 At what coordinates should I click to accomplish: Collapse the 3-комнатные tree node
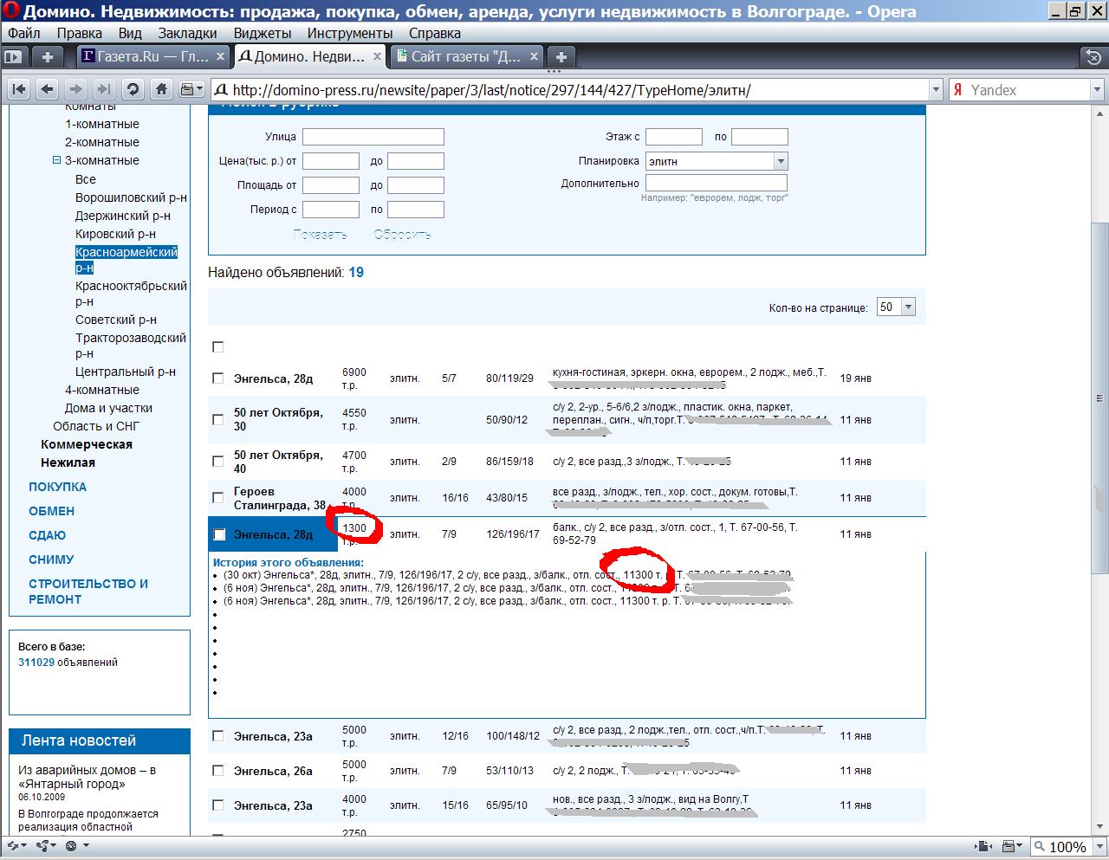(57, 160)
